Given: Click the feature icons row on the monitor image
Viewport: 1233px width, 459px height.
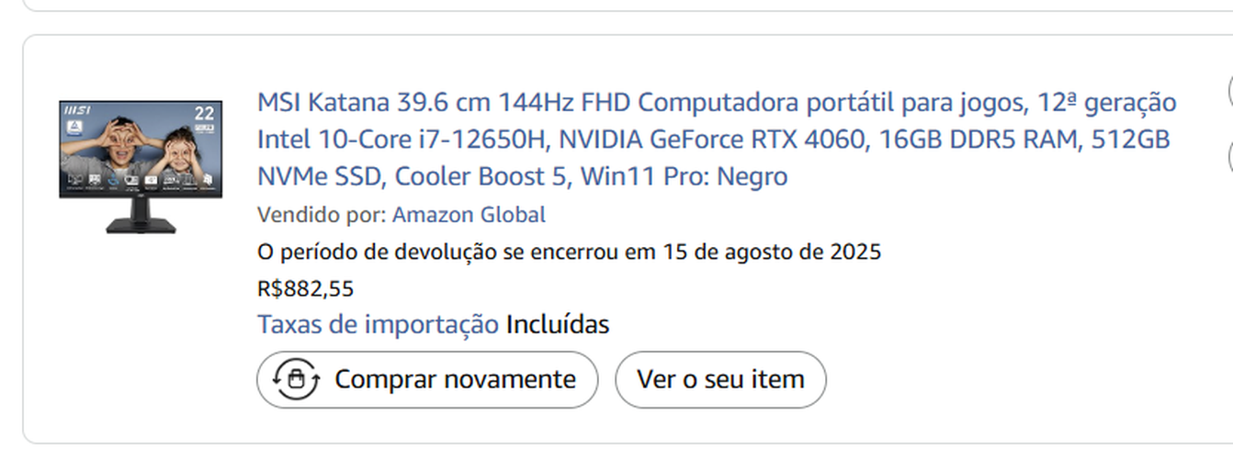Looking at the screenshot, I should click(140, 179).
